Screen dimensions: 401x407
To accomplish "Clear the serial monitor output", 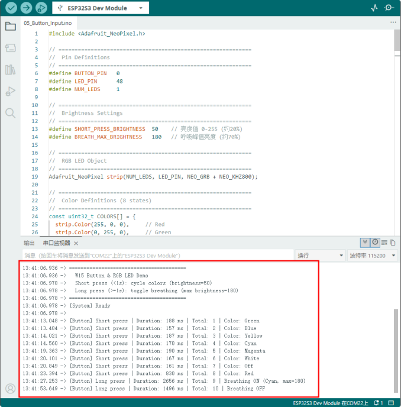I will click(384, 243).
